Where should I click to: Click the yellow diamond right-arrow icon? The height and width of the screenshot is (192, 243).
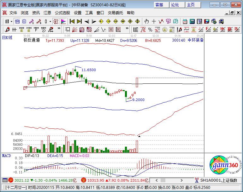[108, 21]
